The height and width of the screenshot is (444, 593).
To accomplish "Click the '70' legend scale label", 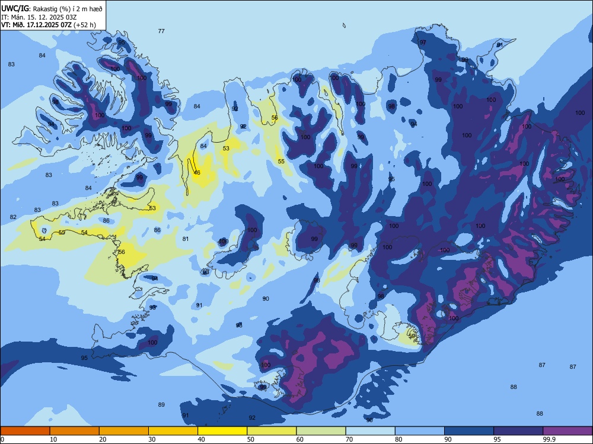I will coord(349,439).
